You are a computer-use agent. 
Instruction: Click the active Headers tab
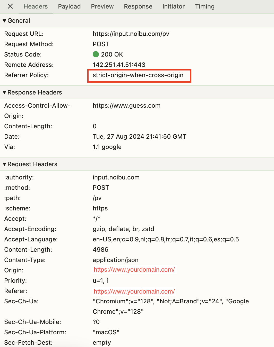click(x=36, y=6)
